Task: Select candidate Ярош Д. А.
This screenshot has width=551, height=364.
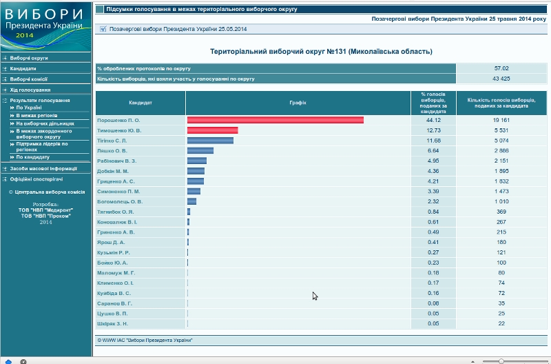Action: tap(111, 243)
